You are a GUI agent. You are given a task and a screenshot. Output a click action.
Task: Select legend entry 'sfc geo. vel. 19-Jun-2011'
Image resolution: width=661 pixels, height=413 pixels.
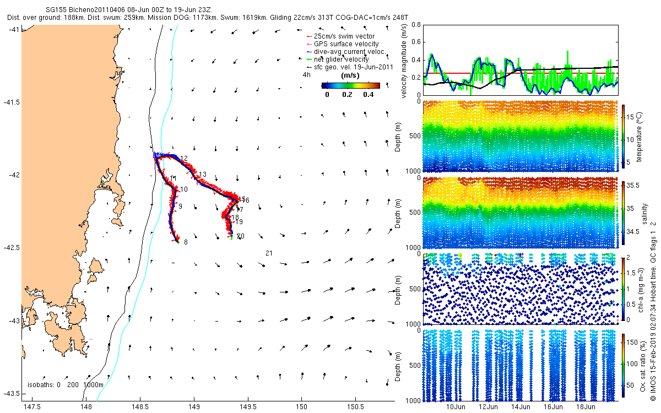coord(353,67)
